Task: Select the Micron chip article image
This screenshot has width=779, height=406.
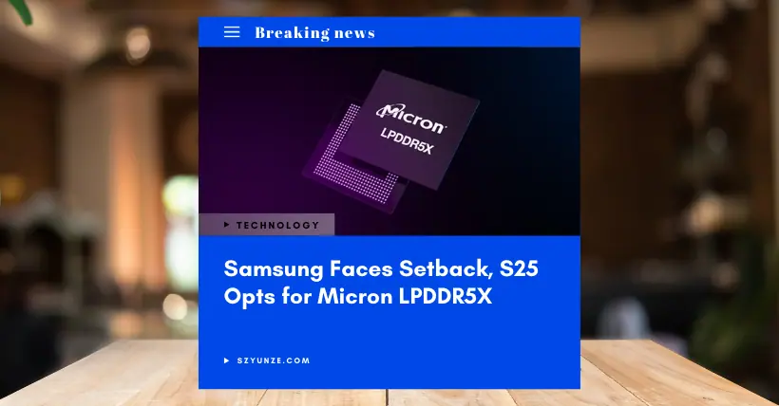Action: [x=389, y=141]
